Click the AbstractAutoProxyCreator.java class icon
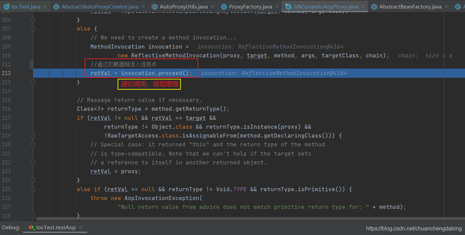Viewport: 465px width, 235px height. (x=56, y=6)
